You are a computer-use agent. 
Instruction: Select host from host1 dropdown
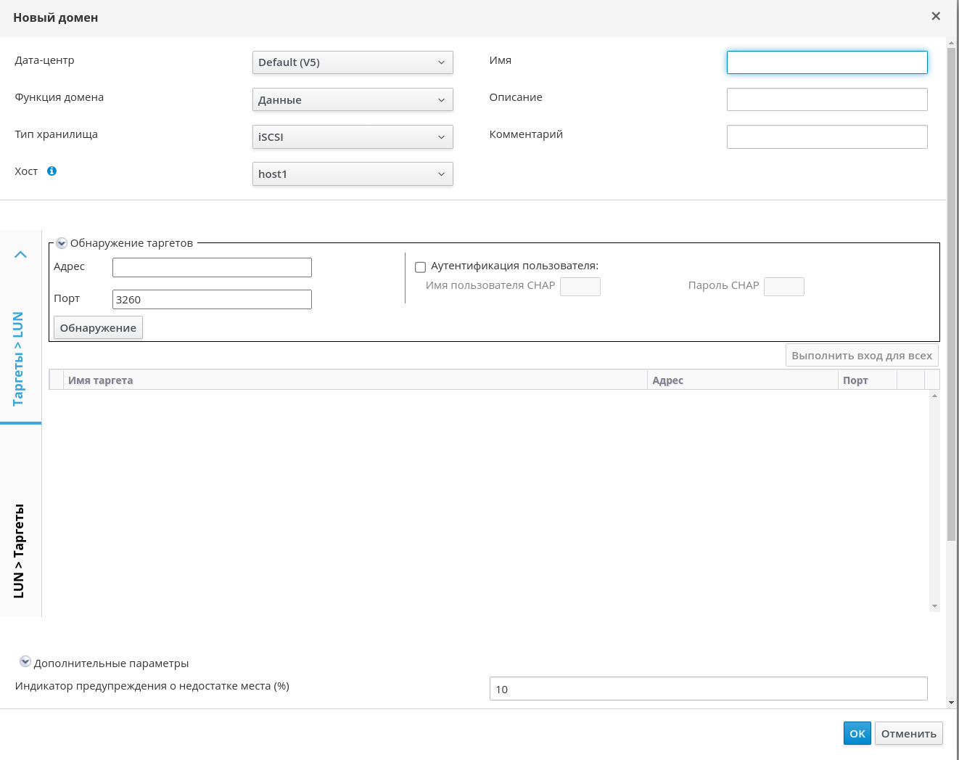click(353, 174)
